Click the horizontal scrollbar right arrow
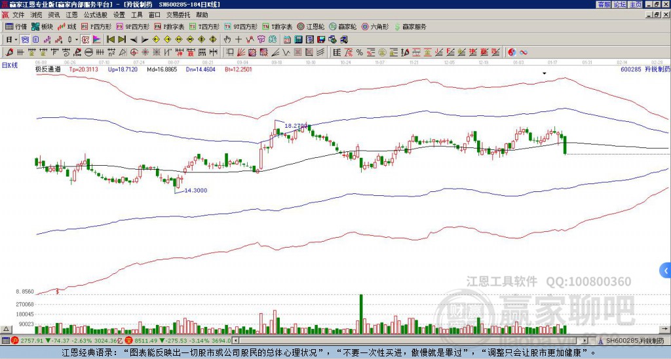671x359 pixels. coord(585,341)
